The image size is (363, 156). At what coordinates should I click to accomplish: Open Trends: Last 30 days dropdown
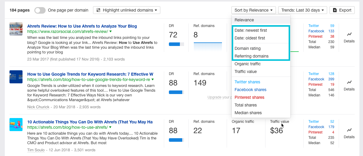[x=303, y=10]
